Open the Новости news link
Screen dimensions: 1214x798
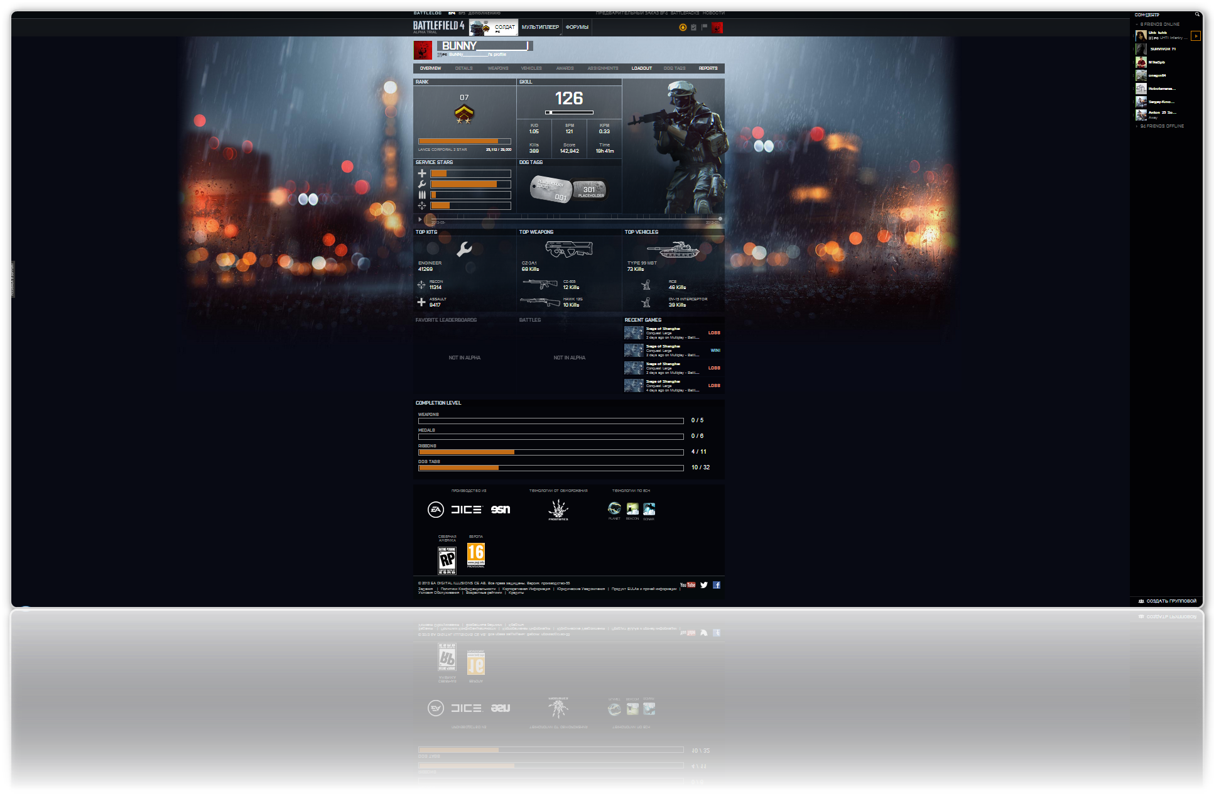click(713, 13)
